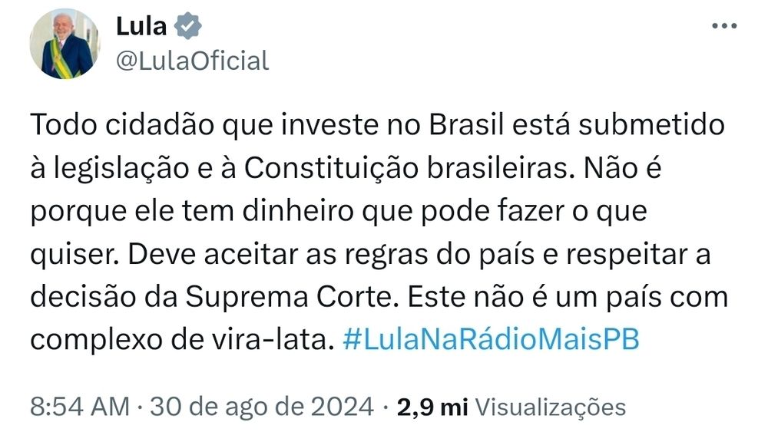
Task: Open the @LulaOficial handle link
Action: point(193,61)
